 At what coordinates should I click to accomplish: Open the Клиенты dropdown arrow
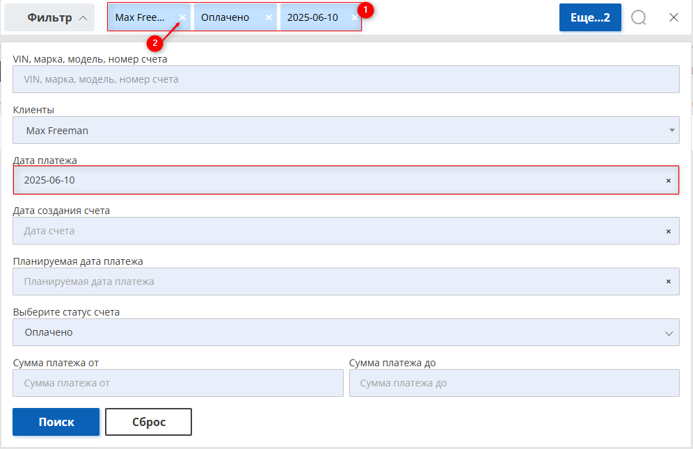(672, 130)
